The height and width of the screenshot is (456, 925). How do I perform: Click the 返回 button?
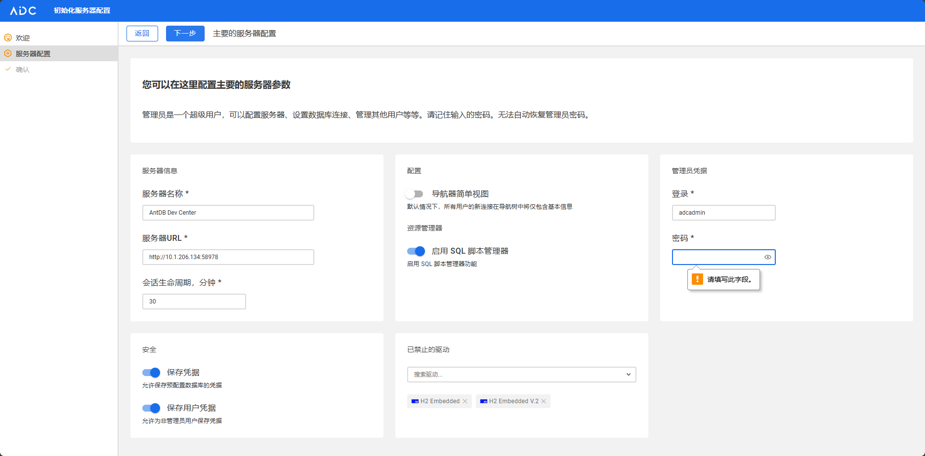coord(142,34)
